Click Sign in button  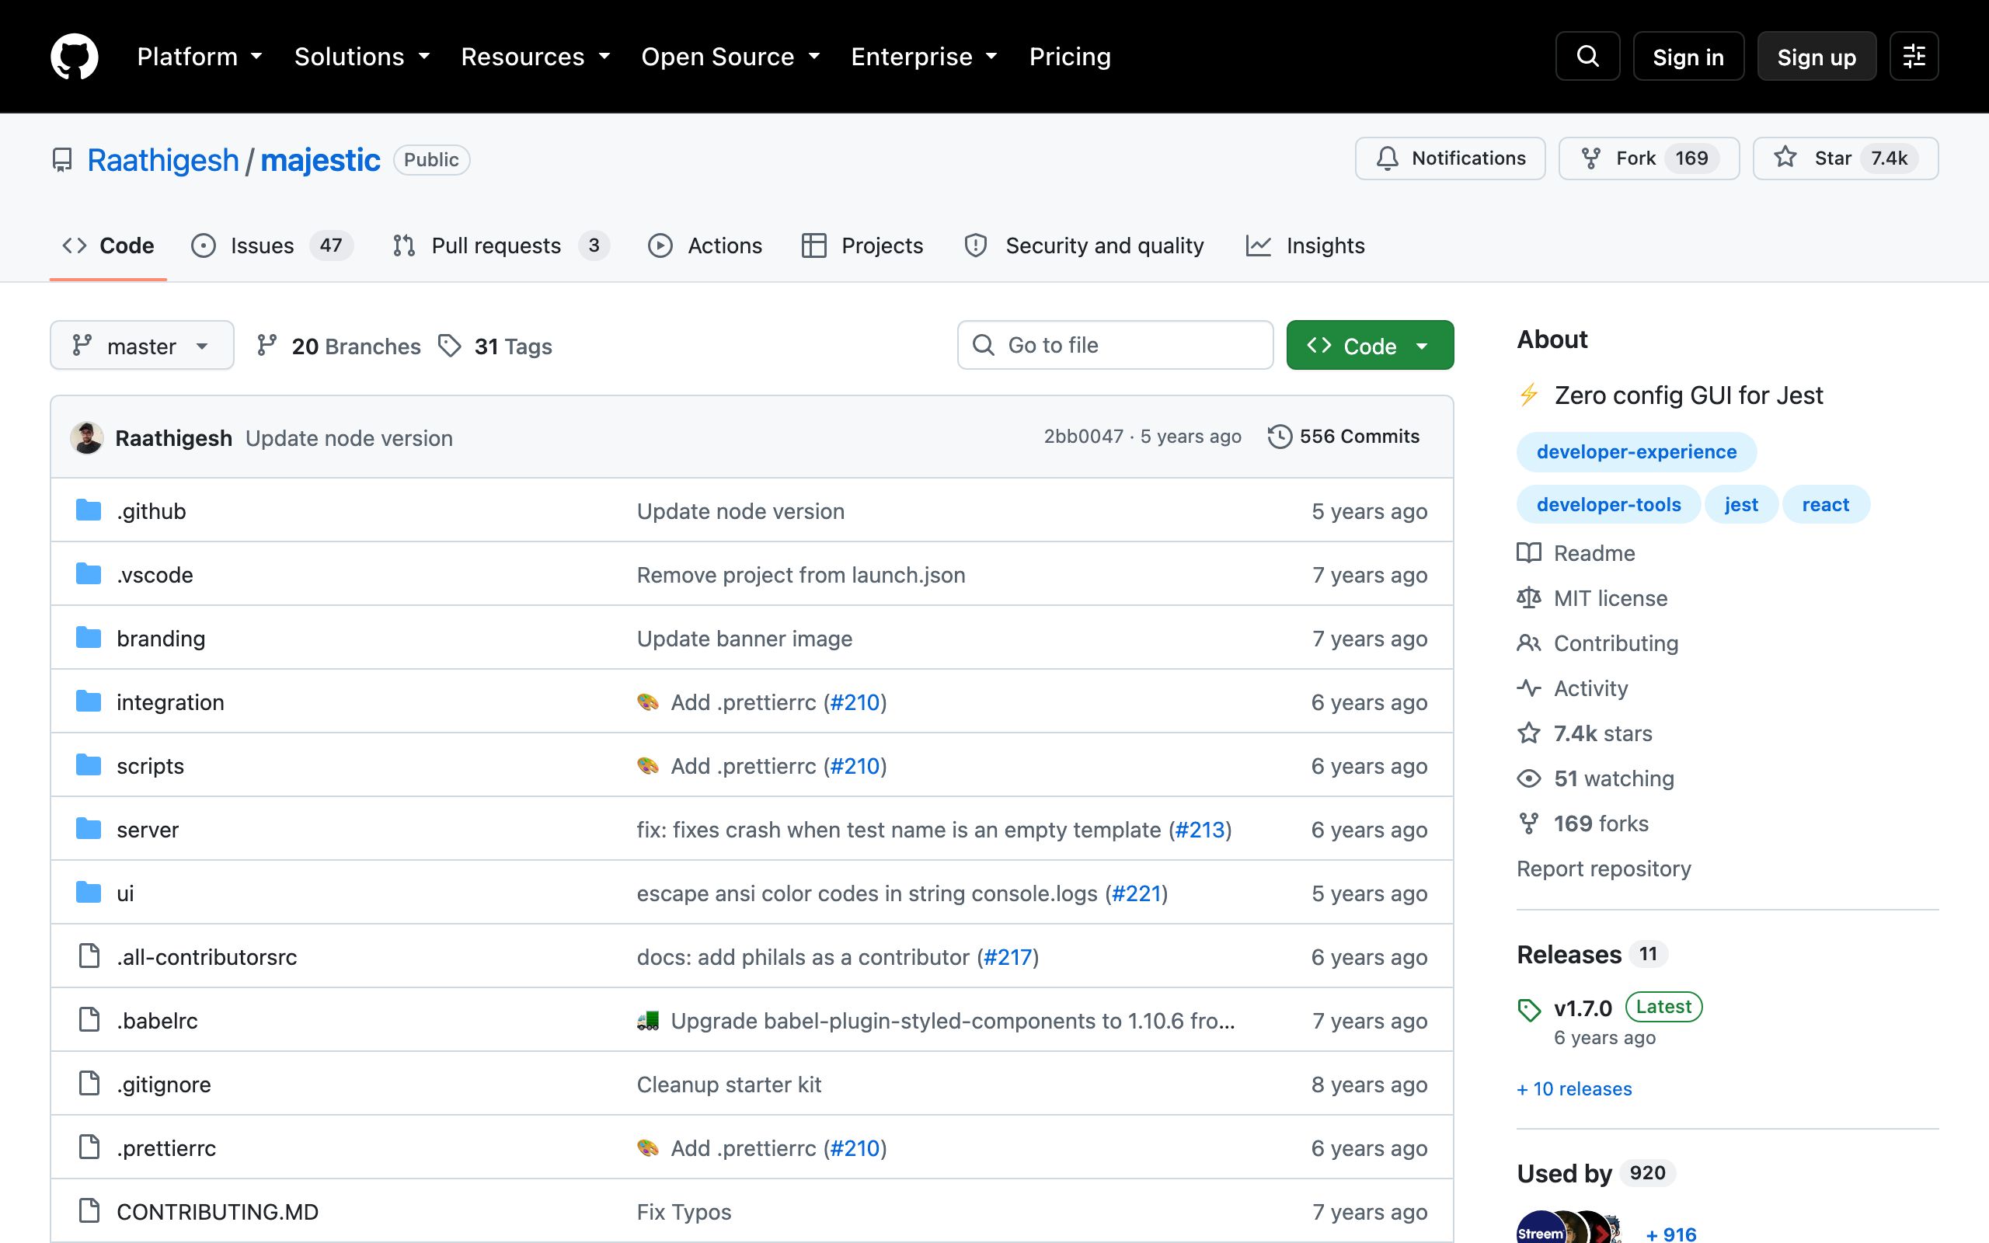click(1688, 57)
